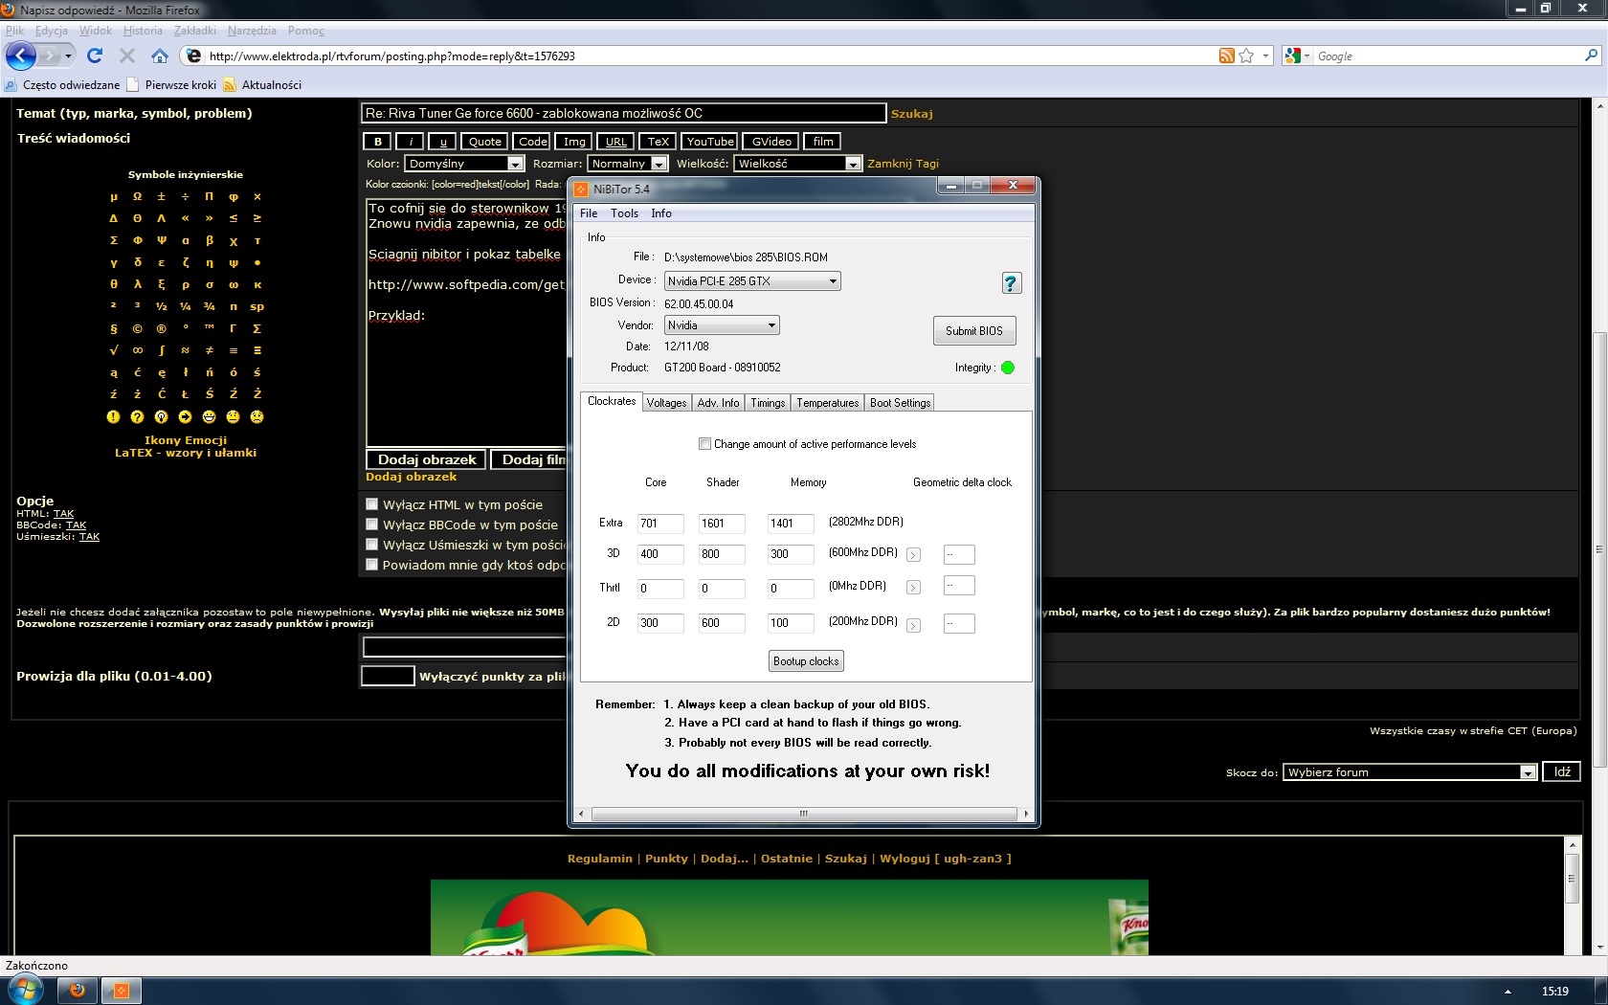Screen dimensions: 1608x1005
Task: Click the Windows Start orb
Action: (x=25, y=990)
